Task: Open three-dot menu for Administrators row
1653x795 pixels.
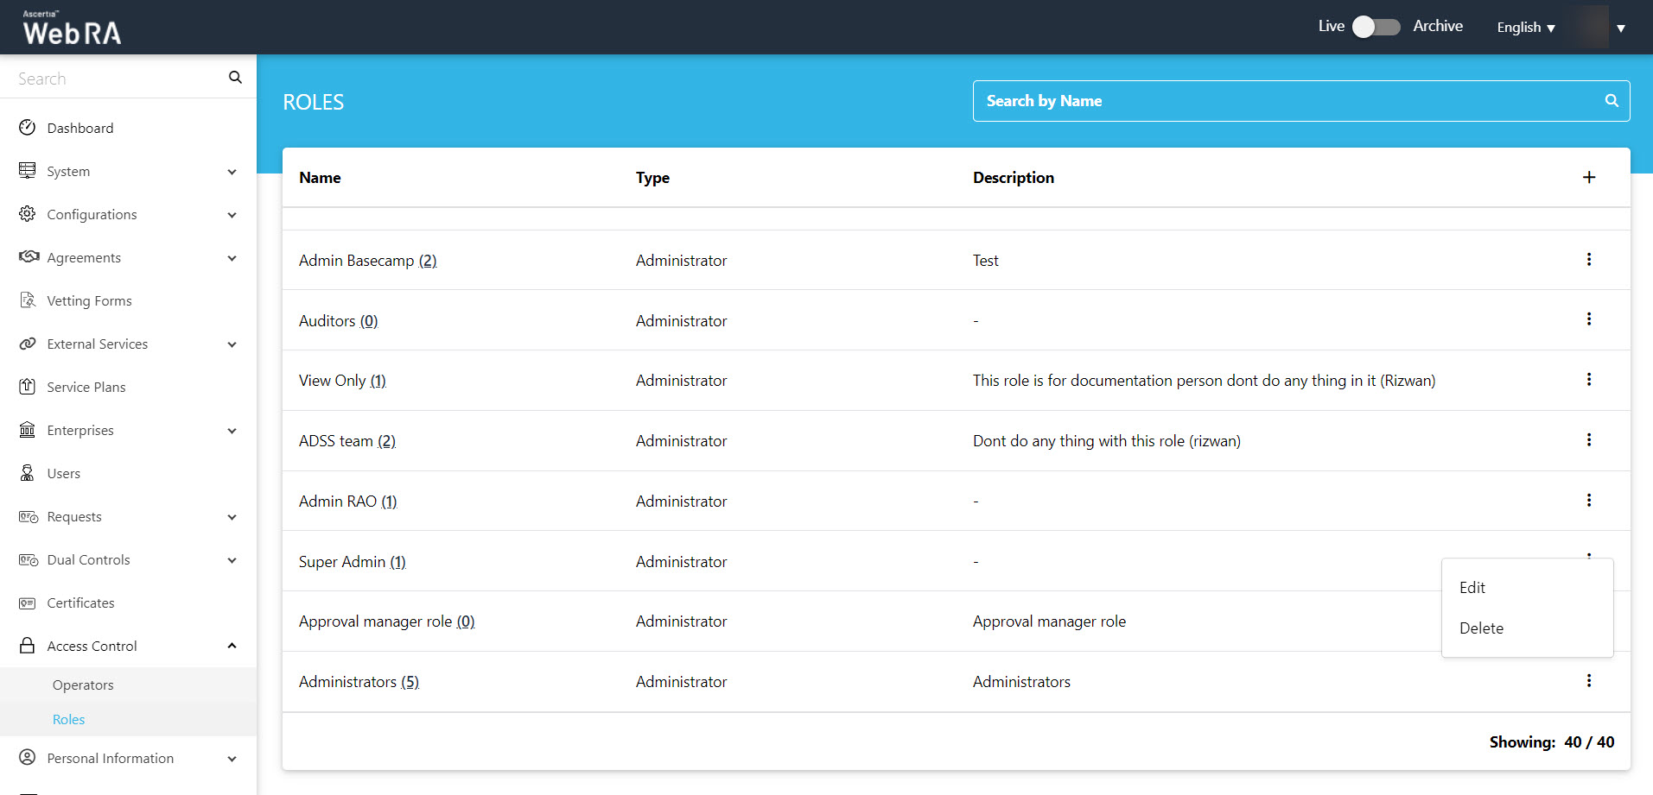Action: (x=1588, y=681)
